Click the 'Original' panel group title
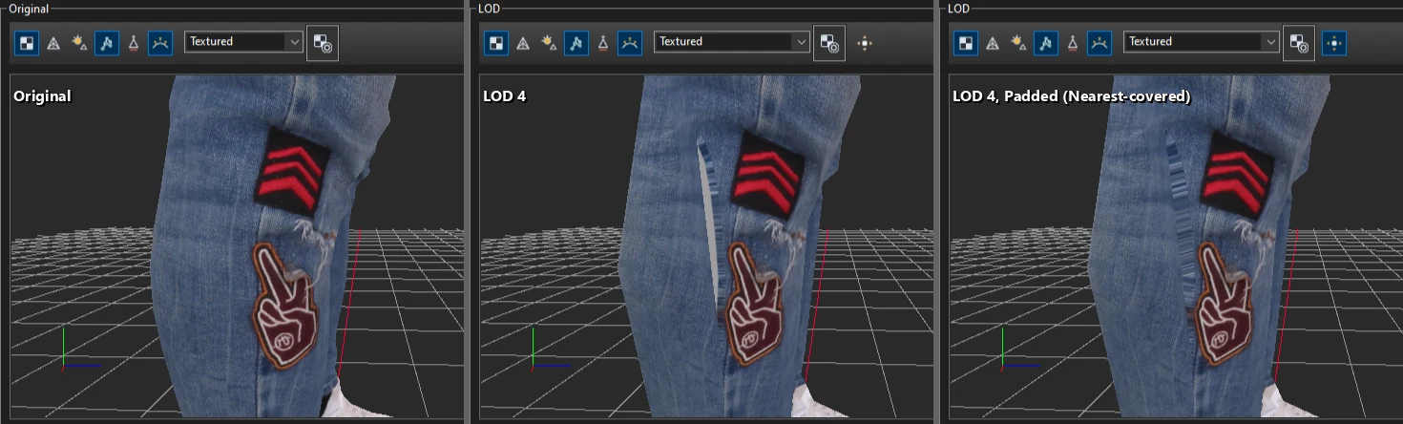Image resolution: width=1403 pixels, height=424 pixels. point(27,9)
